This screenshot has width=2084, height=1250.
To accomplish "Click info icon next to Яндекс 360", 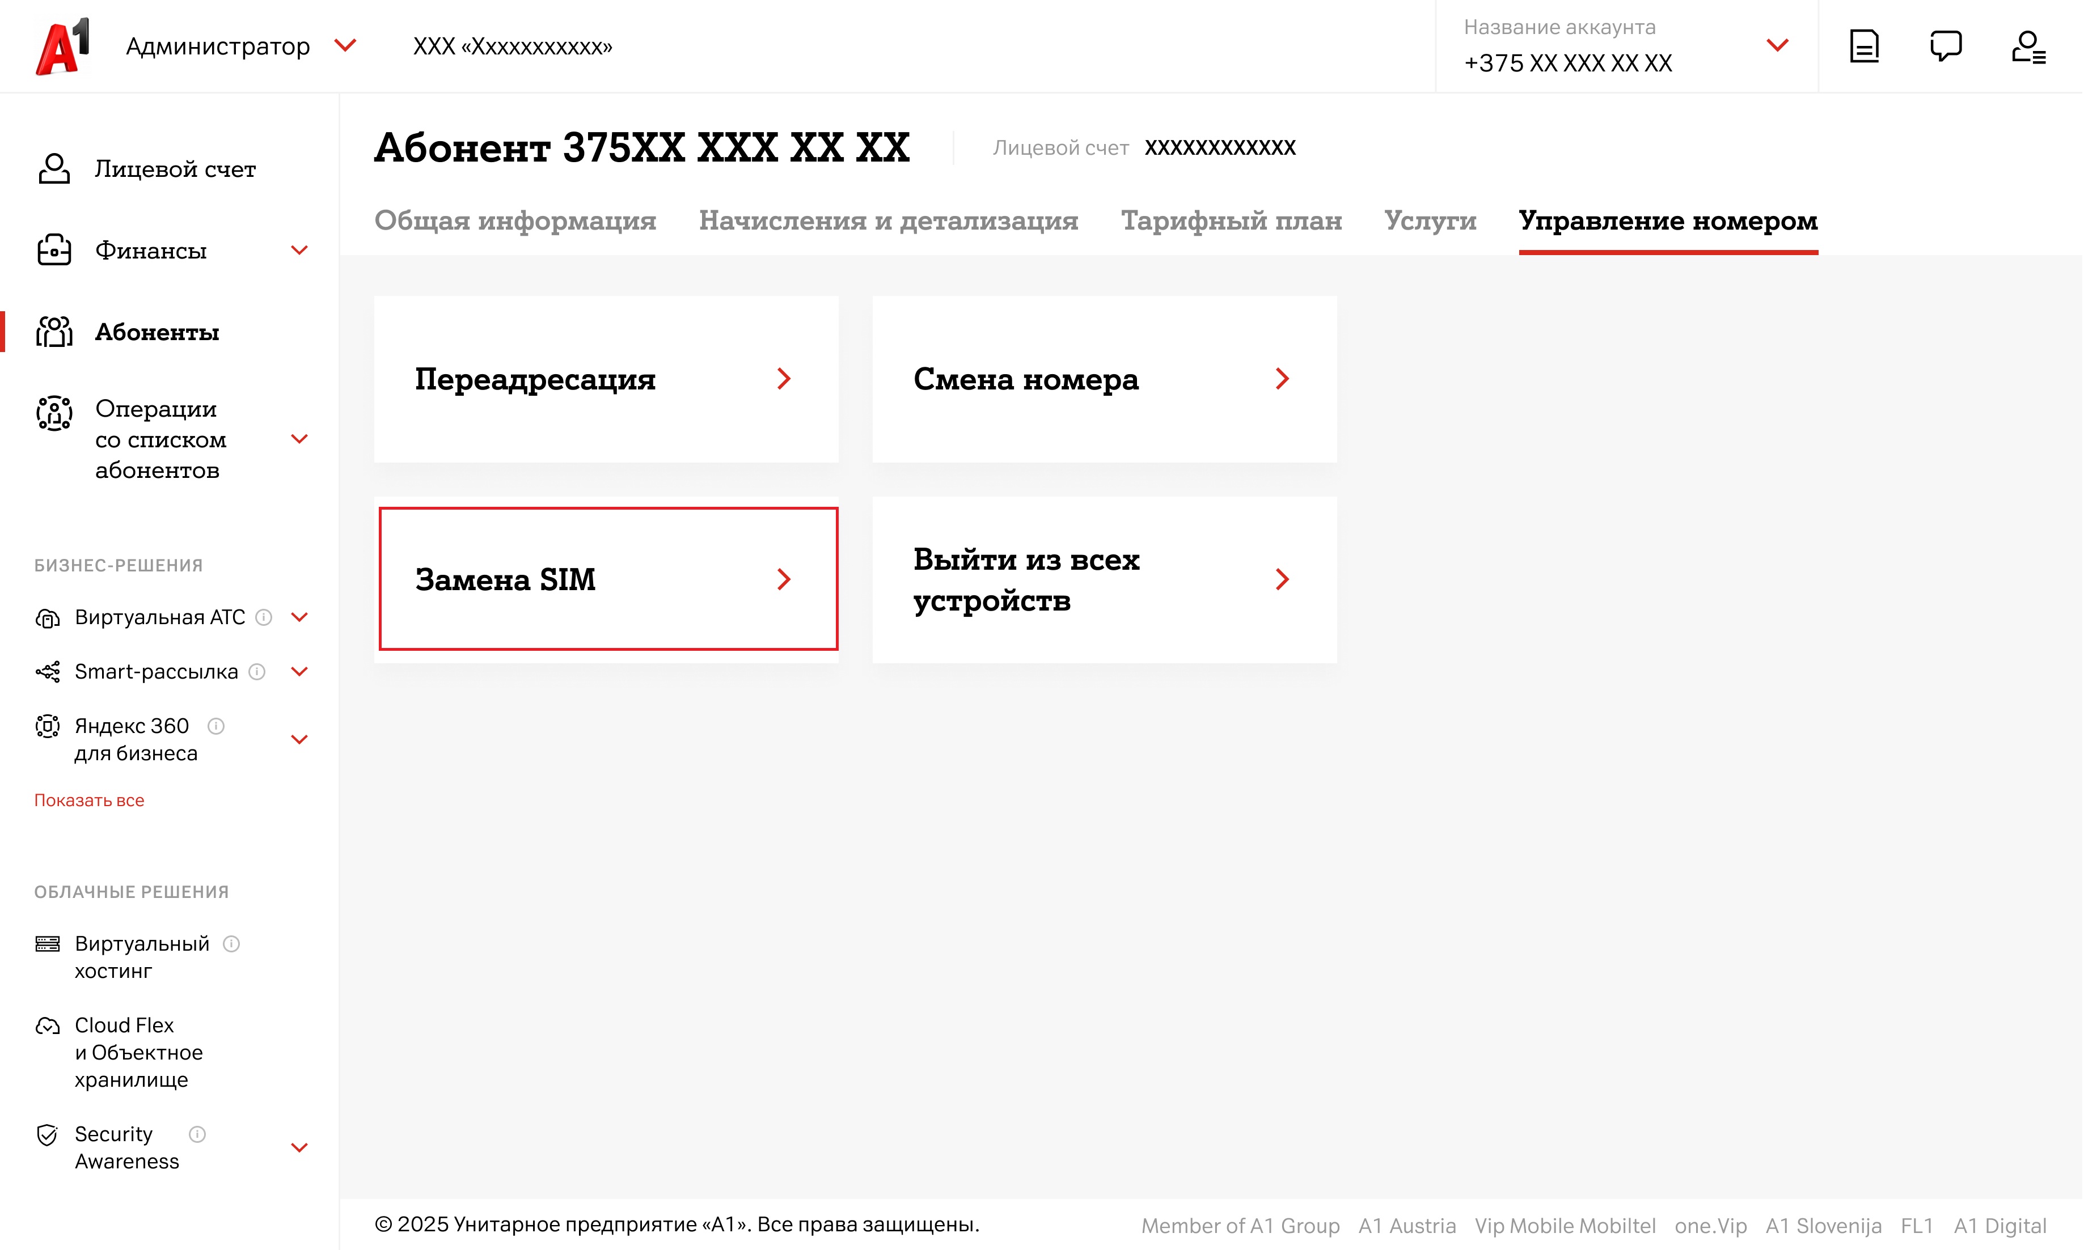I will (x=215, y=726).
